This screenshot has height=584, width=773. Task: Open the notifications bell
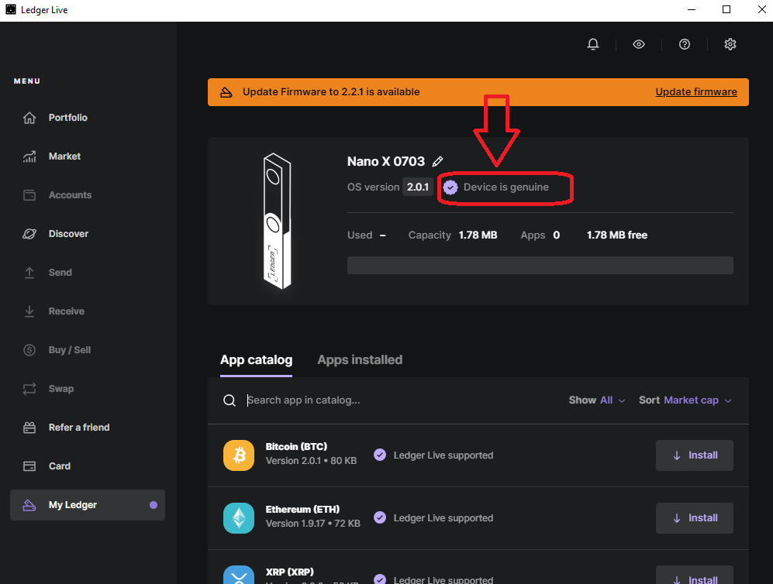point(593,44)
